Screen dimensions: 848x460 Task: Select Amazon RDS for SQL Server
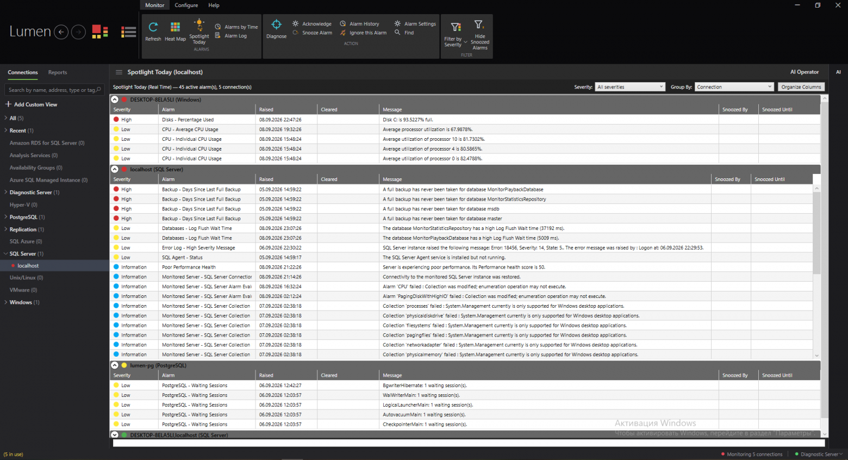coord(47,143)
